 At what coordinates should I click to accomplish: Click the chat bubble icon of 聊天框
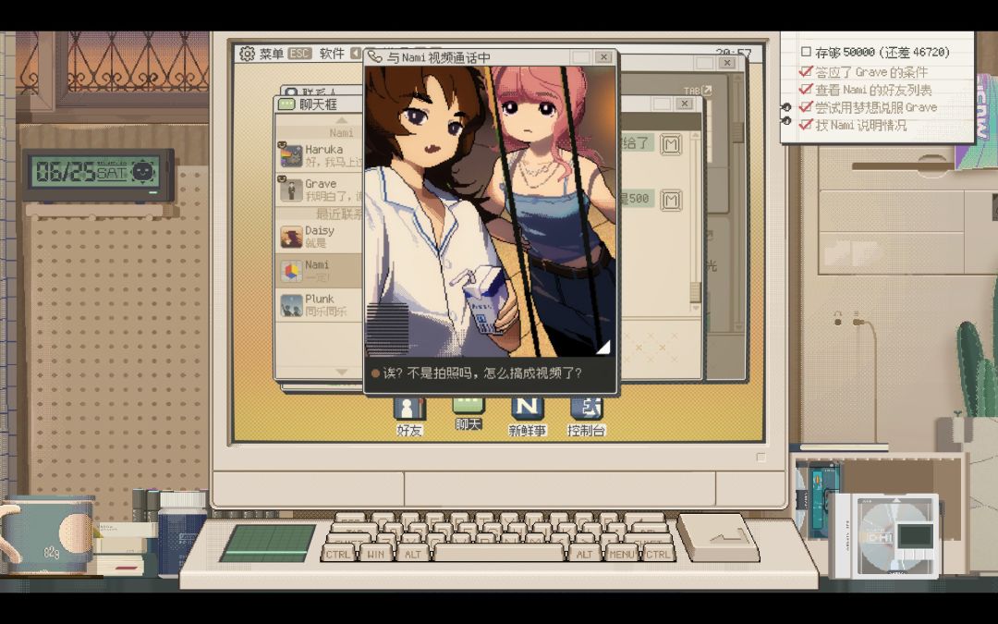point(287,104)
